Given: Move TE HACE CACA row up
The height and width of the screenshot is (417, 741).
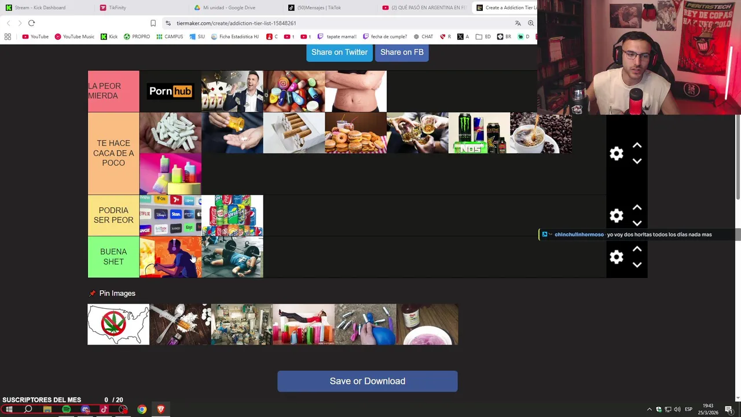Looking at the screenshot, I should click(x=637, y=145).
